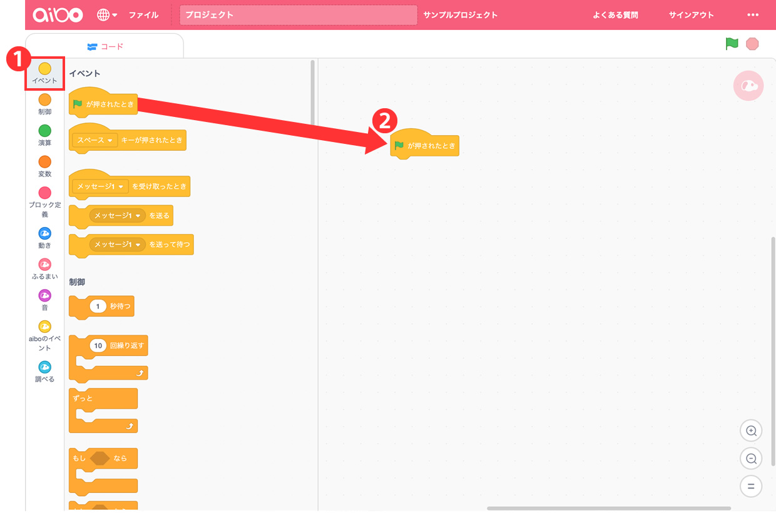The image size is (776, 513).
Task: Open the ファイル menu
Action: pyautogui.click(x=143, y=15)
